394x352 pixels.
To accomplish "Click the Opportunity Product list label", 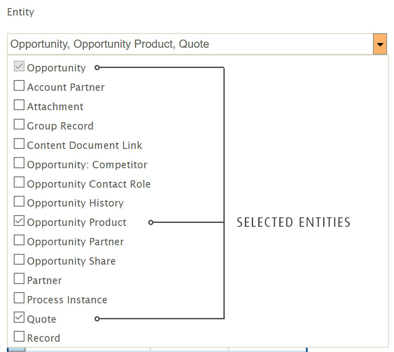I will click(76, 222).
